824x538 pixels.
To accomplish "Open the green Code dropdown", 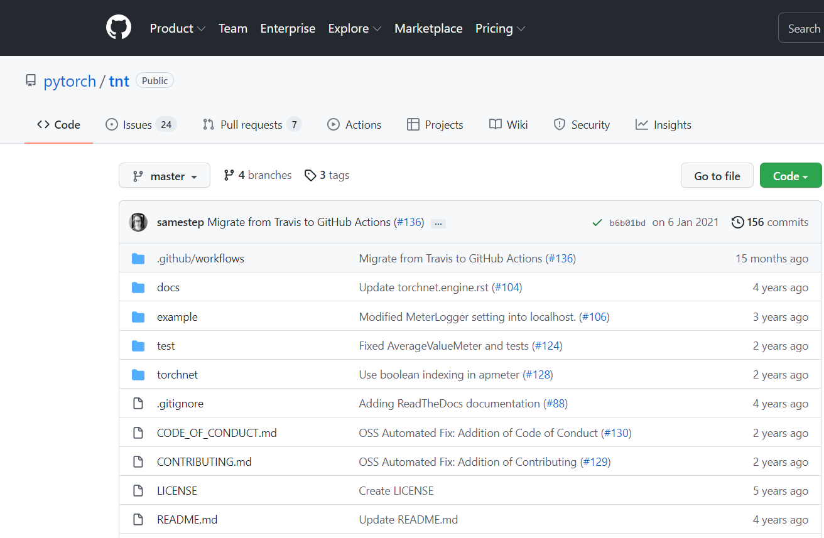I will point(790,176).
